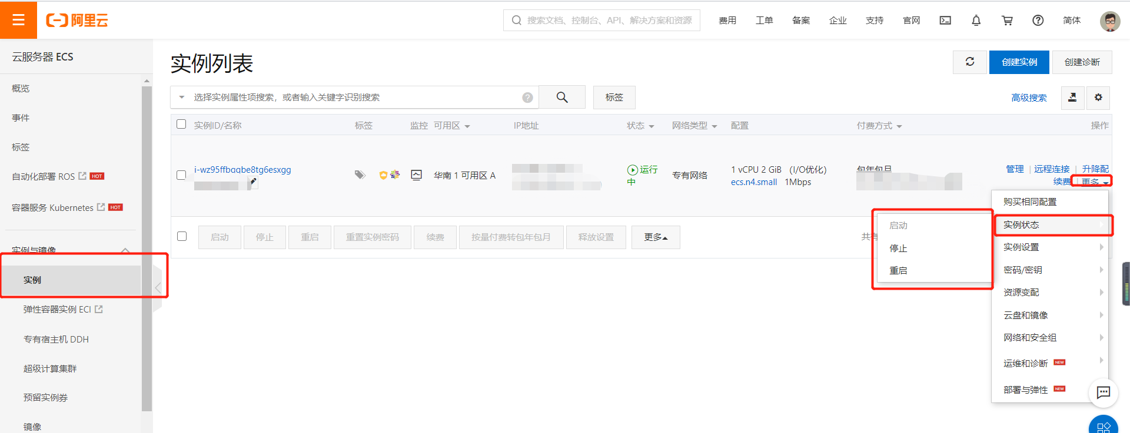Screen dimensions: 1130x433
Task: Focus the global search field
Action: [601, 20]
